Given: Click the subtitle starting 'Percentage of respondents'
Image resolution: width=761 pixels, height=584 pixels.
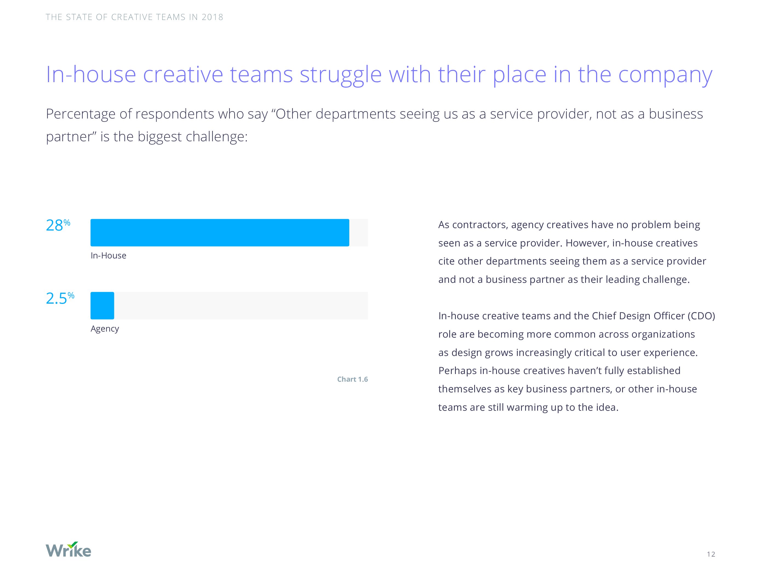Looking at the screenshot, I should pos(374,125).
